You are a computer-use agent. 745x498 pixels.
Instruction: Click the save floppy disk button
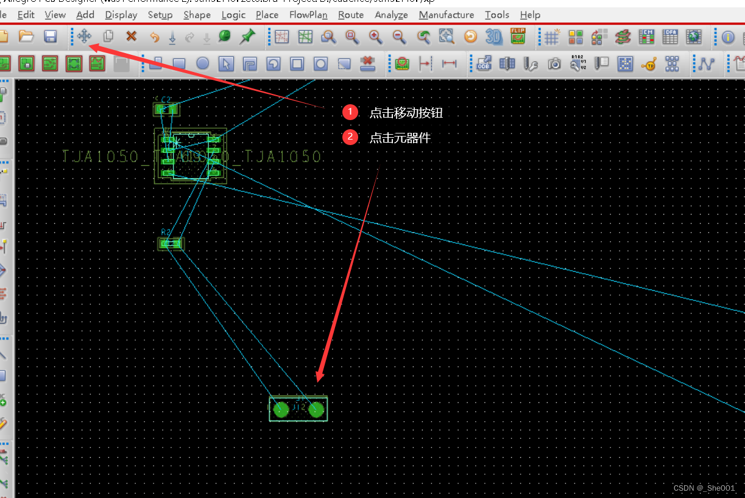[51, 37]
